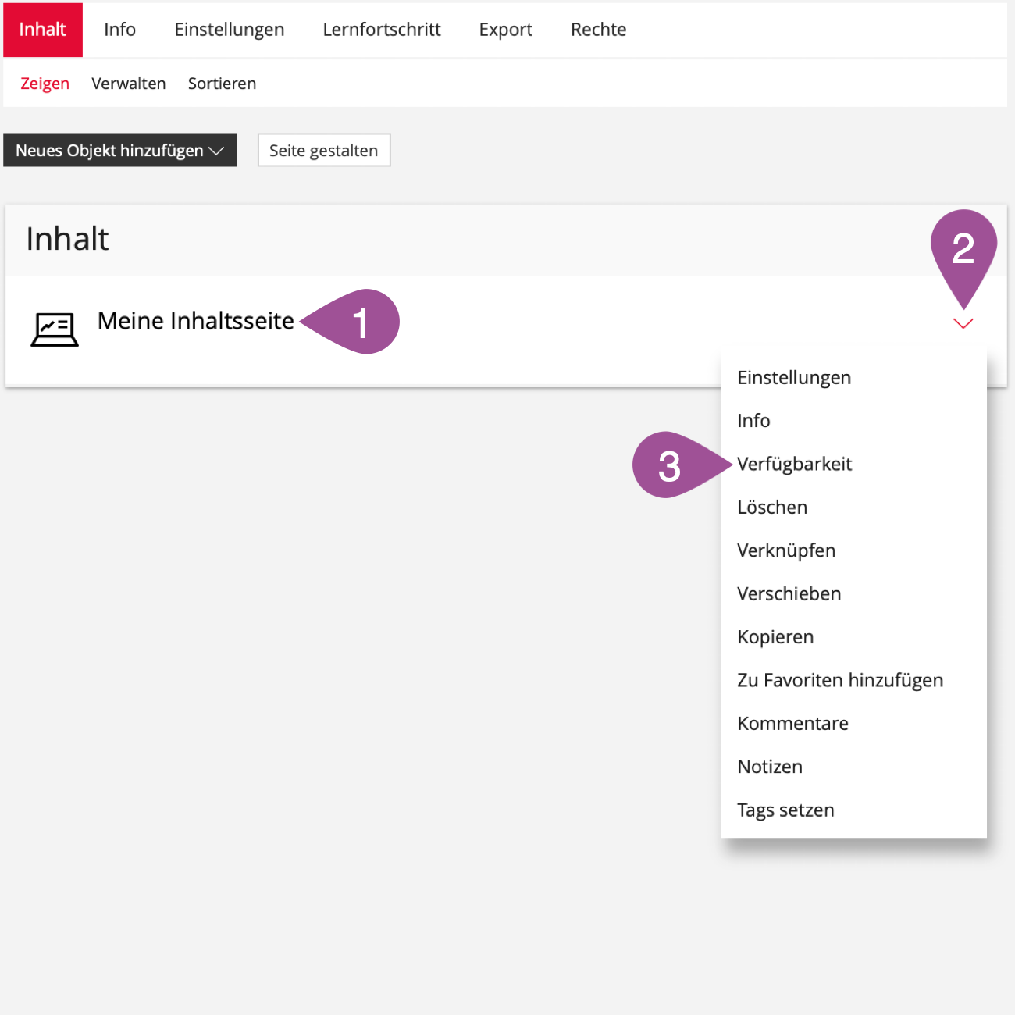Image resolution: width=1015 pixels, height=1015 pixels.
Task: Click Verschieben in the dropdown menu
Action: click(x=789, y=594)
